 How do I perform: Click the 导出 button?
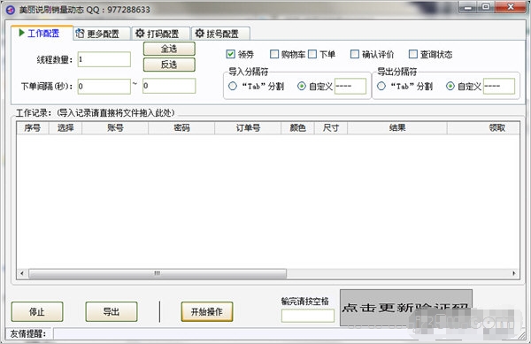tap(112, 311)
